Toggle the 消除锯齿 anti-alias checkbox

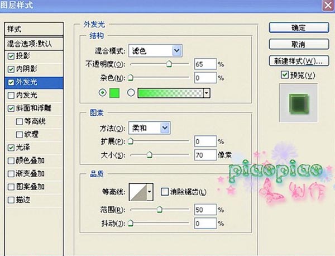point(165,192)
